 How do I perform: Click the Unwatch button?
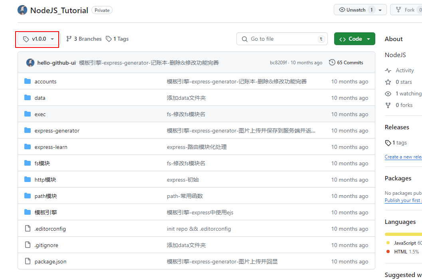pos(360,10)
